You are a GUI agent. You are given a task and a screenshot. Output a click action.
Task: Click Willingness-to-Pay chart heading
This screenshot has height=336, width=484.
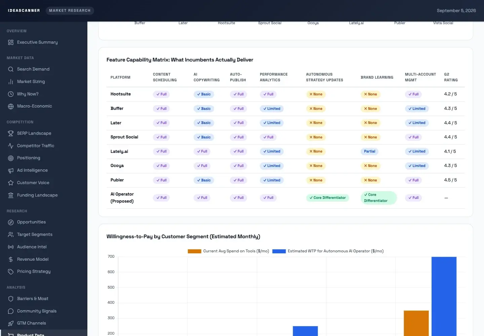pos(183,237)
